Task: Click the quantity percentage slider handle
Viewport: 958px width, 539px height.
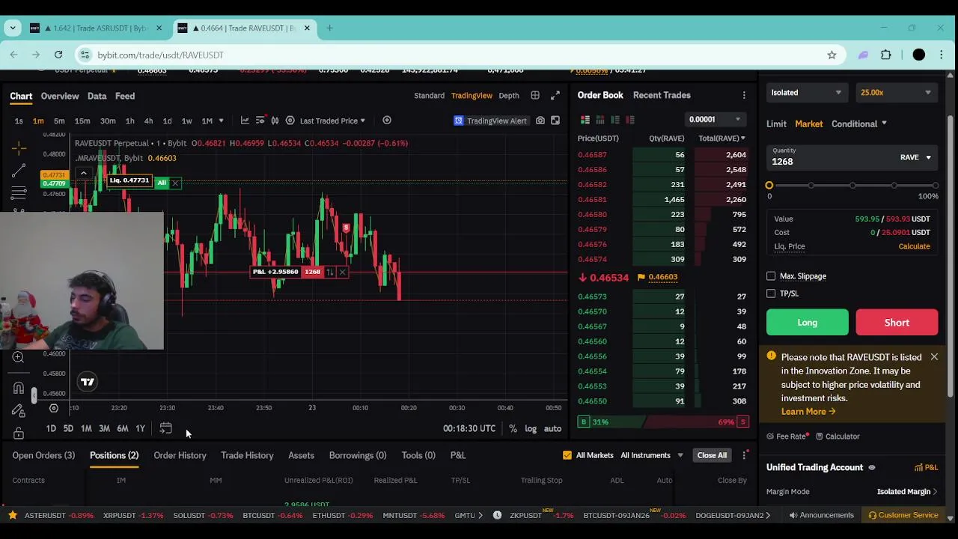Action: 769,185
